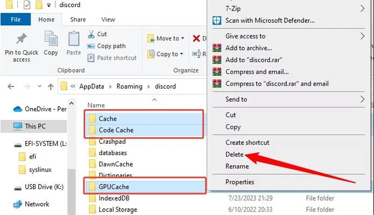Click Copy path in Clipboard group
This screenshot has width=374, height=215.
point(107,46)
